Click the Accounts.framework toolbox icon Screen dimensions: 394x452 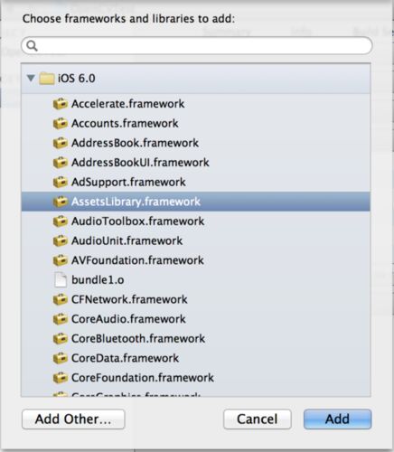(60, 124)
